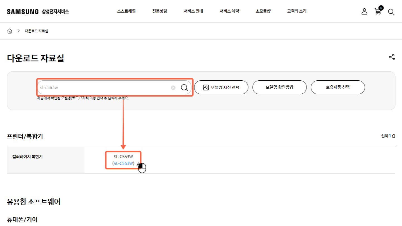This screenshot has width=402, height=226.
Task: Open the 소모품샵 menu
Action: coord(263,11)
